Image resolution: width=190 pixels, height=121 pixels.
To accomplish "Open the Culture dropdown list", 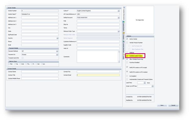I will click(118, 11).
